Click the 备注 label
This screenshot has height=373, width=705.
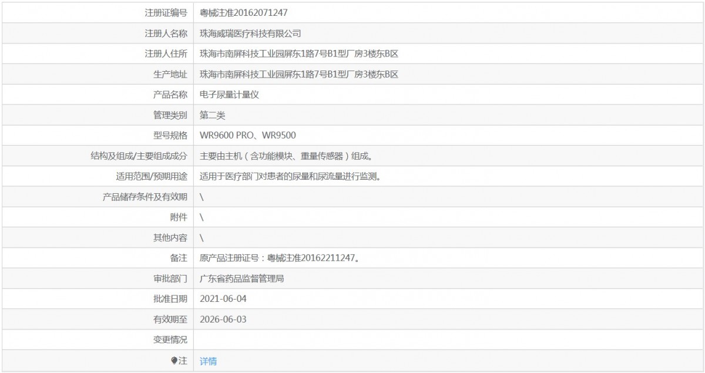tap(179, 258)
